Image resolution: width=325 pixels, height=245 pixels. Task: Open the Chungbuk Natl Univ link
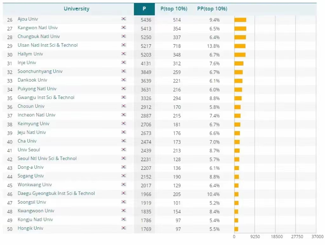coord(38,36)
